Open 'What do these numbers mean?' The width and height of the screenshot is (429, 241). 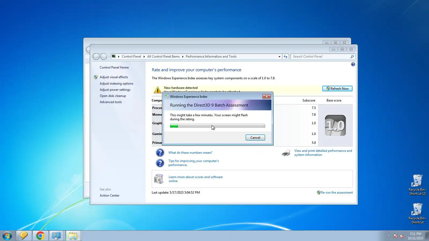(190, 153)
